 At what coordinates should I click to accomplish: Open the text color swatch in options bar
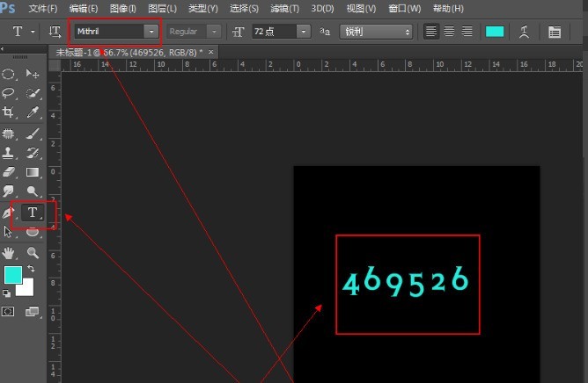(x=495, y=32)
